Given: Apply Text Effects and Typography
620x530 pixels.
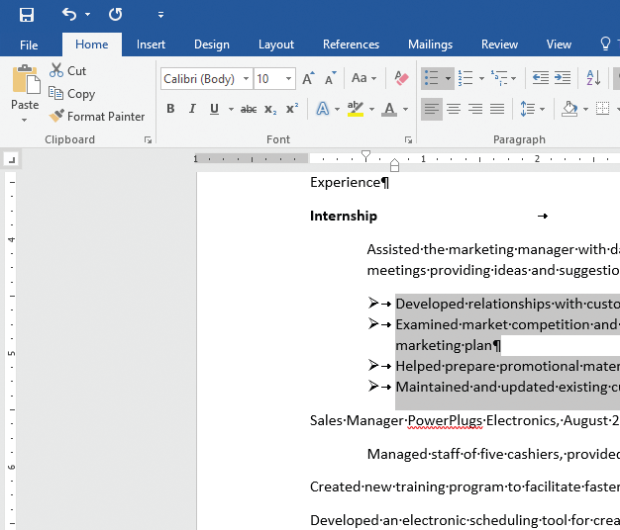Looking at the screenshot, I should 323,109.
